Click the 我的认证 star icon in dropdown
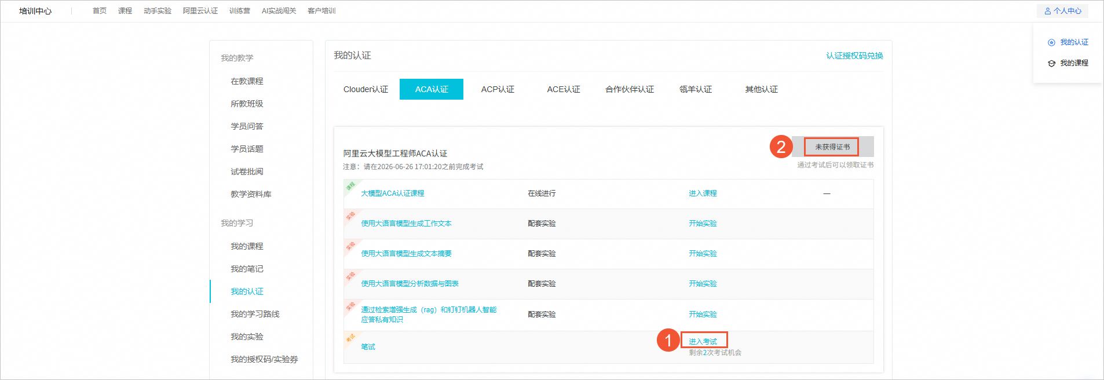This screenshot has height=380, width=1104. [1051, 42]
